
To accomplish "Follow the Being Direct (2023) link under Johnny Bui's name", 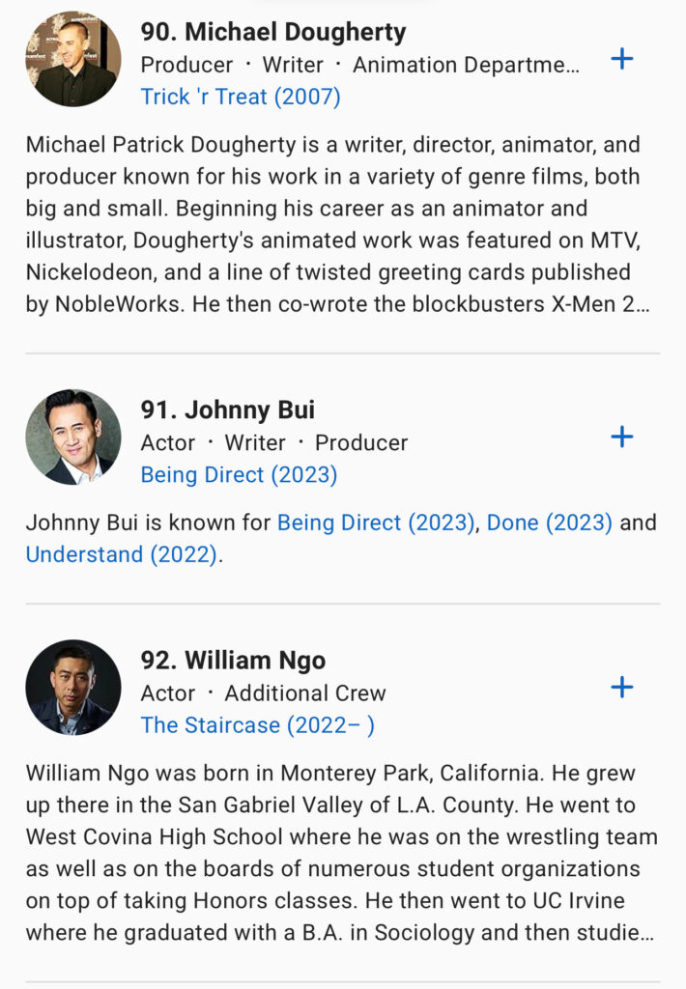I will [239, 475].
